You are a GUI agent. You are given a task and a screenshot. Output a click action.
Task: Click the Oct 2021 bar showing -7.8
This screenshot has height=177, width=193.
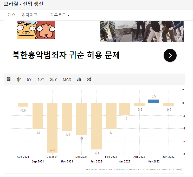[52, 128]
